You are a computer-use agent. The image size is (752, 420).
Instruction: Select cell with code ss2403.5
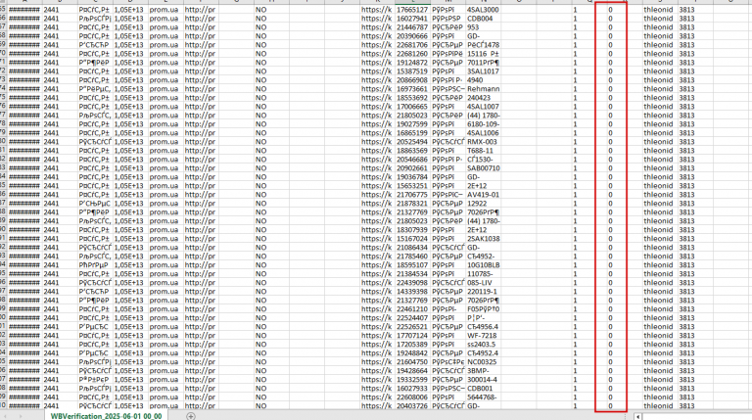[483, 345]
